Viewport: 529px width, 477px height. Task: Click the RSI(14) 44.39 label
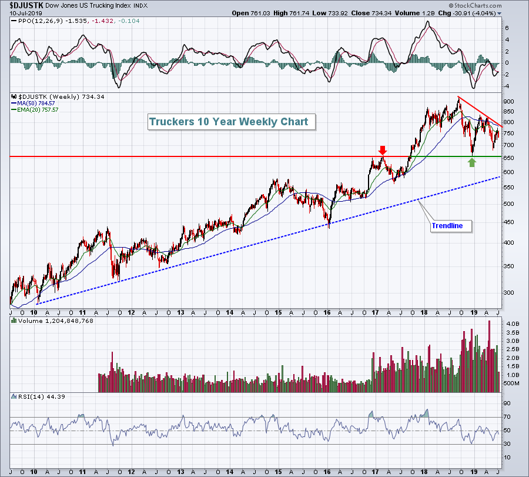(42, 396)
